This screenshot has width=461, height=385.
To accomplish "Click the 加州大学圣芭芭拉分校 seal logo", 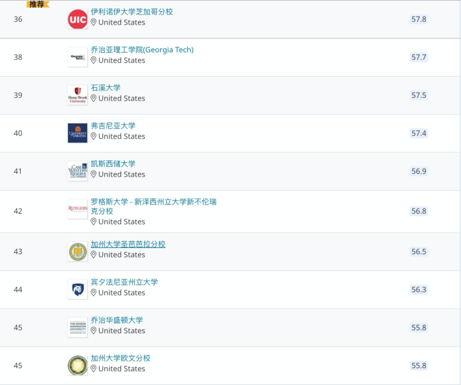I will (x=77, y=251).
